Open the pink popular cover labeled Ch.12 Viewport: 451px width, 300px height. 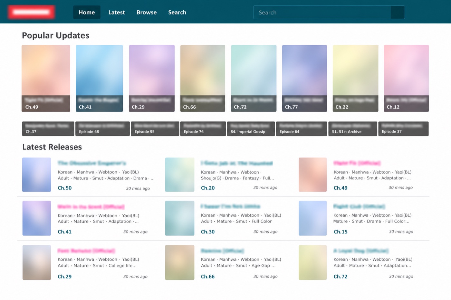tap(406, 78)
